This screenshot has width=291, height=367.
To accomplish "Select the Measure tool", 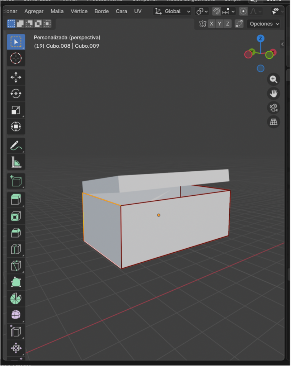I will point(16,162).
